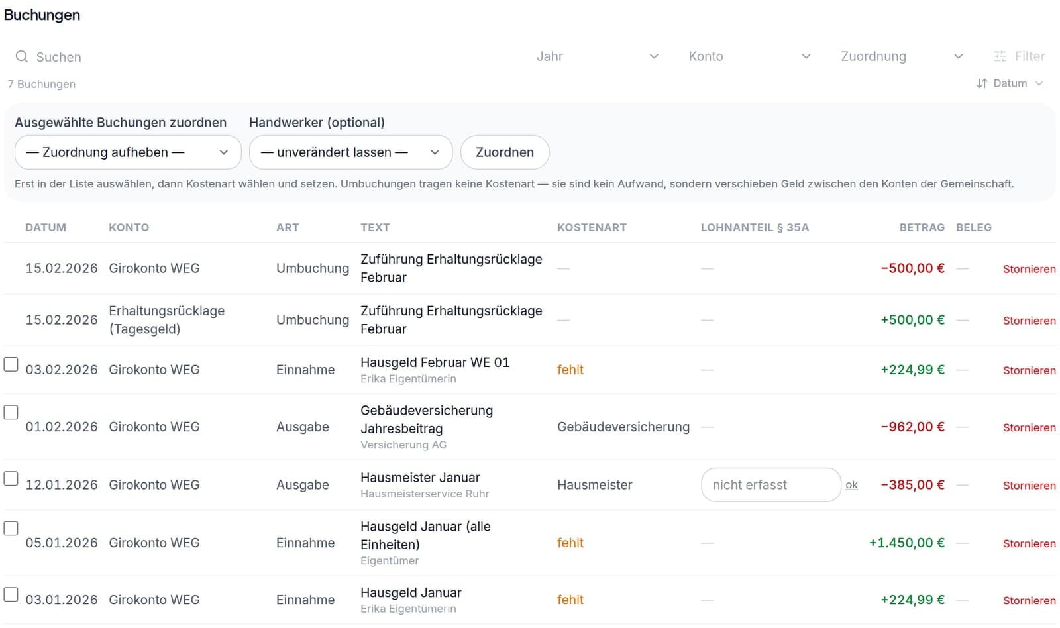The image size is (1060, 628).
Task: Focus the Suchen search field
Action: point(265,57)
